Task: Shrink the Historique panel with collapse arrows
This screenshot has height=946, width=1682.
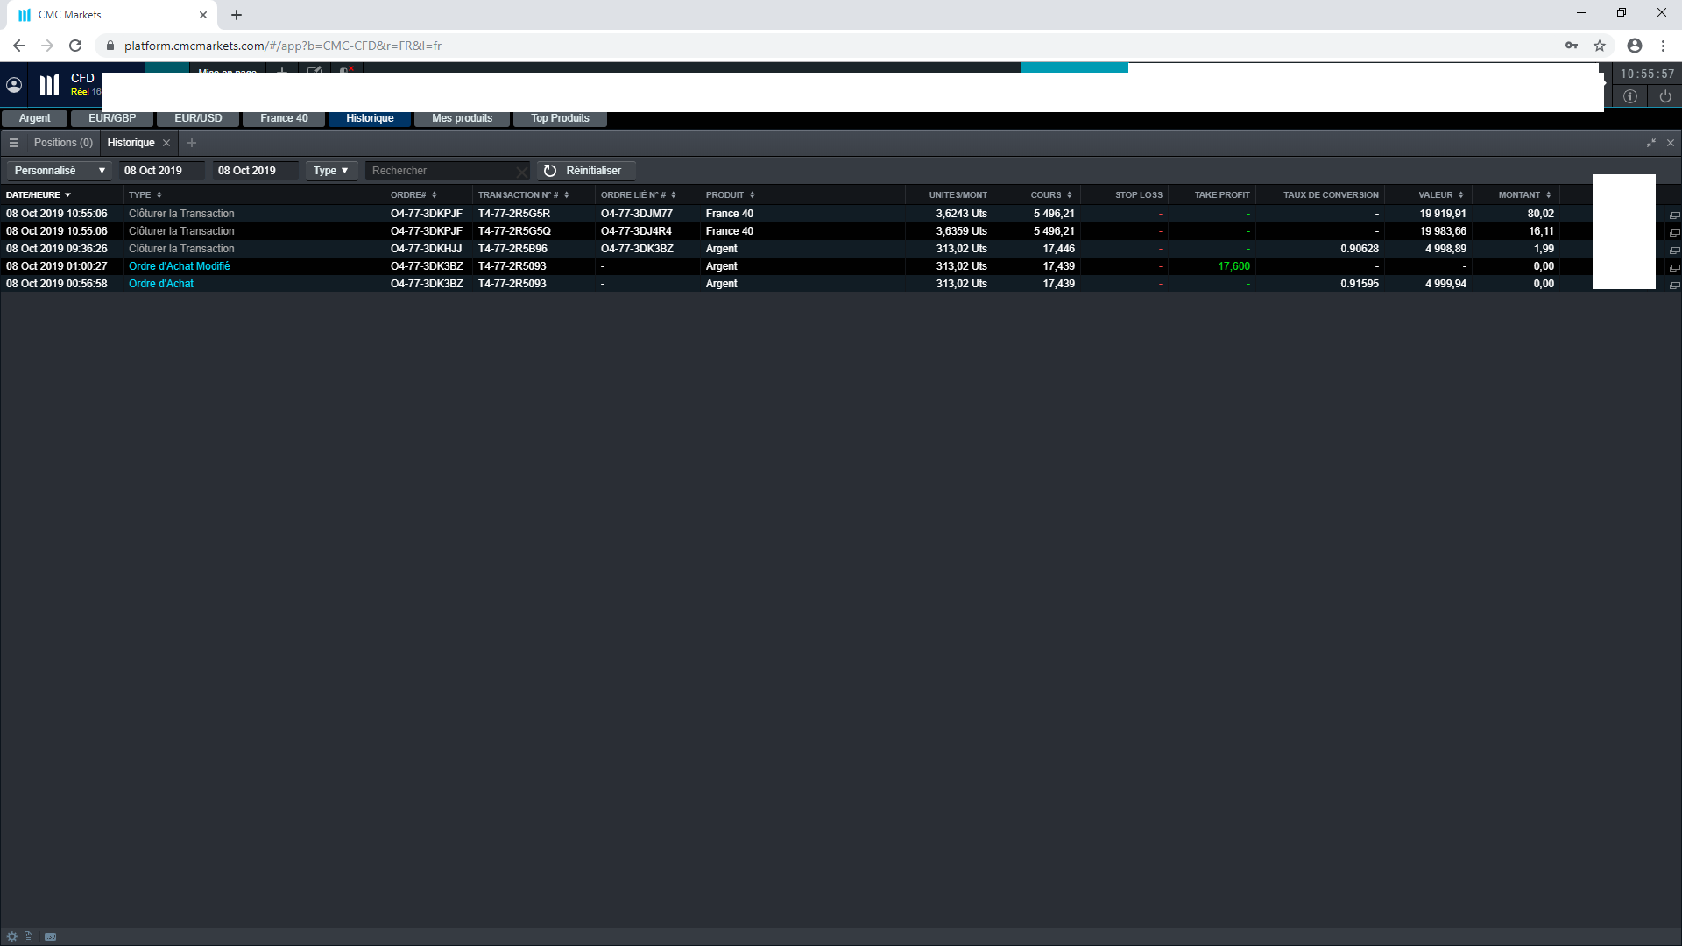Action: click(x=1651, y=143)
